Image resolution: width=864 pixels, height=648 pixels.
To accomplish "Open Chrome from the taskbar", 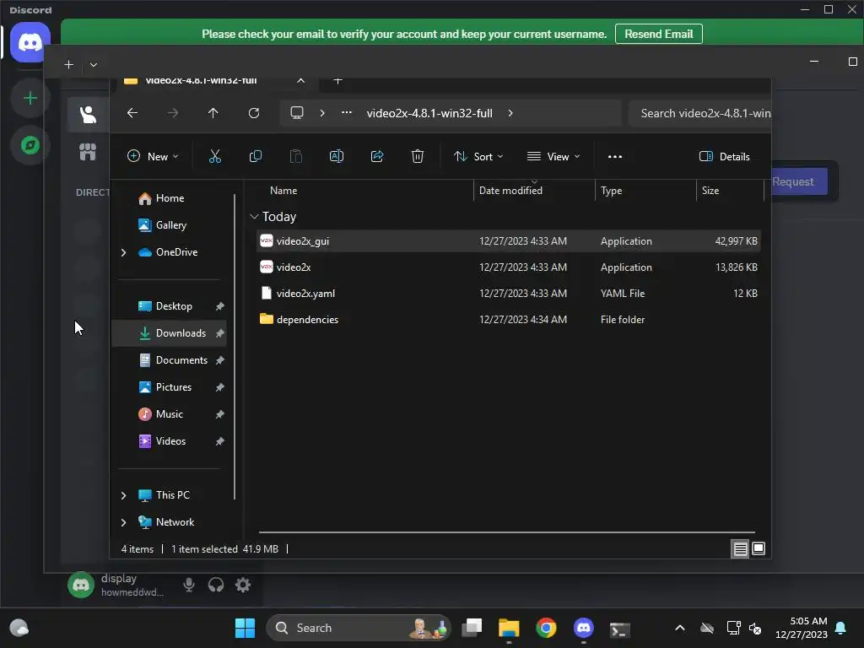I will [x=546, y=628].
